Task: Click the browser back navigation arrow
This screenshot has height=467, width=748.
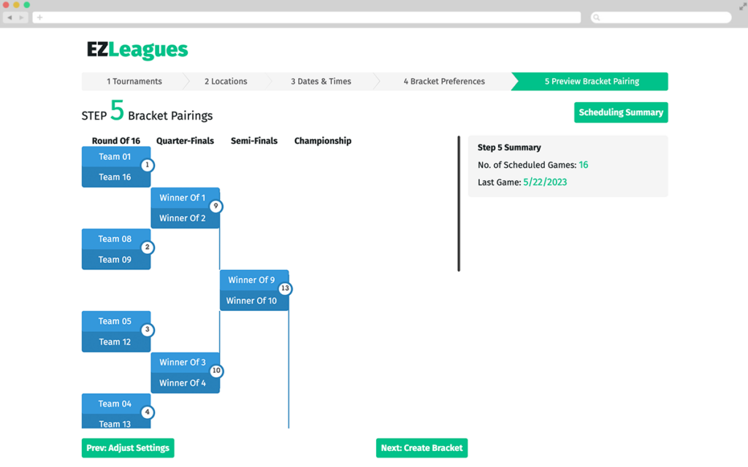Action: (x=9, y=17)
